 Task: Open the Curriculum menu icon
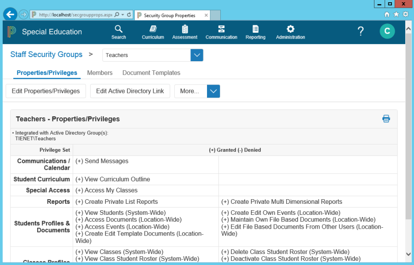click(x=153, y=32)
